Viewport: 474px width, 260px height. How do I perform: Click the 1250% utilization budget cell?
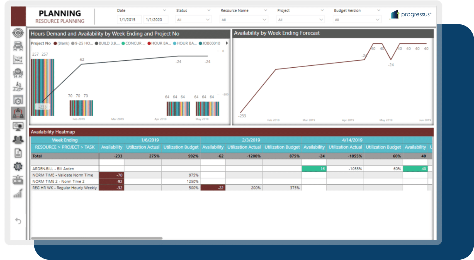[x=181, y=181]
